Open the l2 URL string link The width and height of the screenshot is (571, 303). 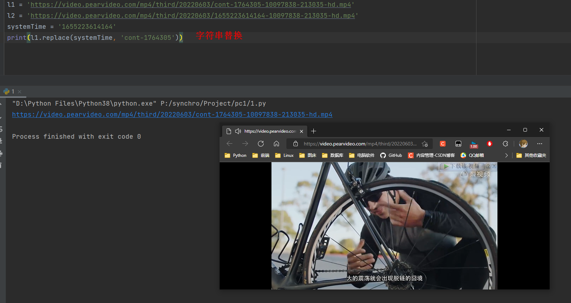[x=193, y=16]
